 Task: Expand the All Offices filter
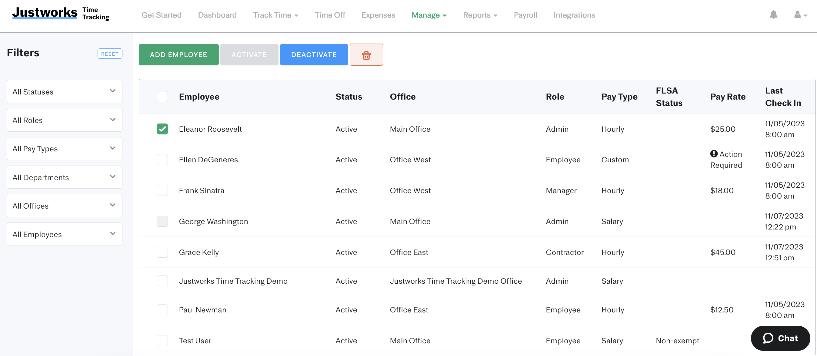pyautogui.click(x=64, y=206)
